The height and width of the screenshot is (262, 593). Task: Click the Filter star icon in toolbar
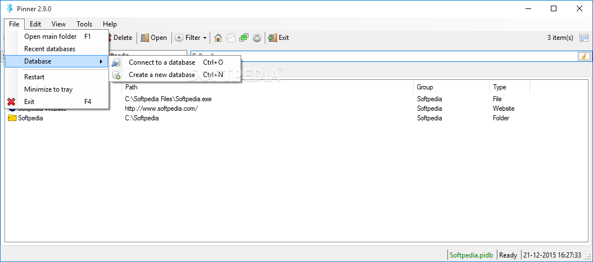[x=179, y=38]
